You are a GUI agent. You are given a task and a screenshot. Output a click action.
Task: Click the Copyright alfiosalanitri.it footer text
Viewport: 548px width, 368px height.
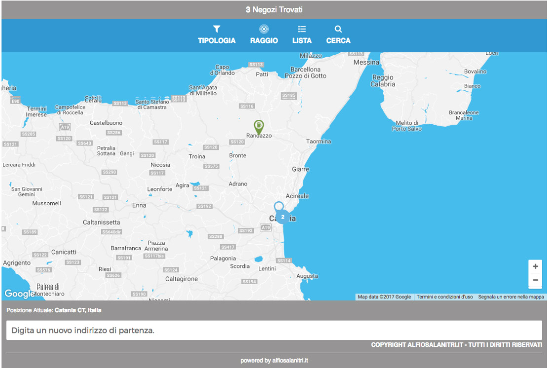click(x=456, y=345)
